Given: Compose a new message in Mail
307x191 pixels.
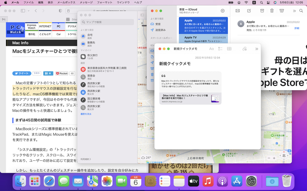Looking at the screenshot, I should point(249,11).
